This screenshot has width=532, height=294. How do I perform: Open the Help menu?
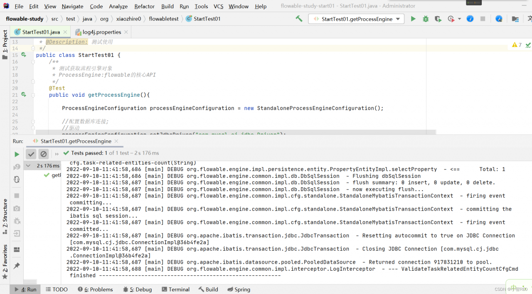pyautogui.click(x=261, y=6)
